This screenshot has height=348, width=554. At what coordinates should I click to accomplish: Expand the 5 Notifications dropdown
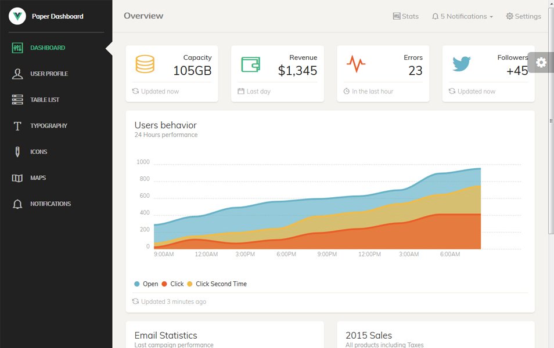tap(462, 16)
